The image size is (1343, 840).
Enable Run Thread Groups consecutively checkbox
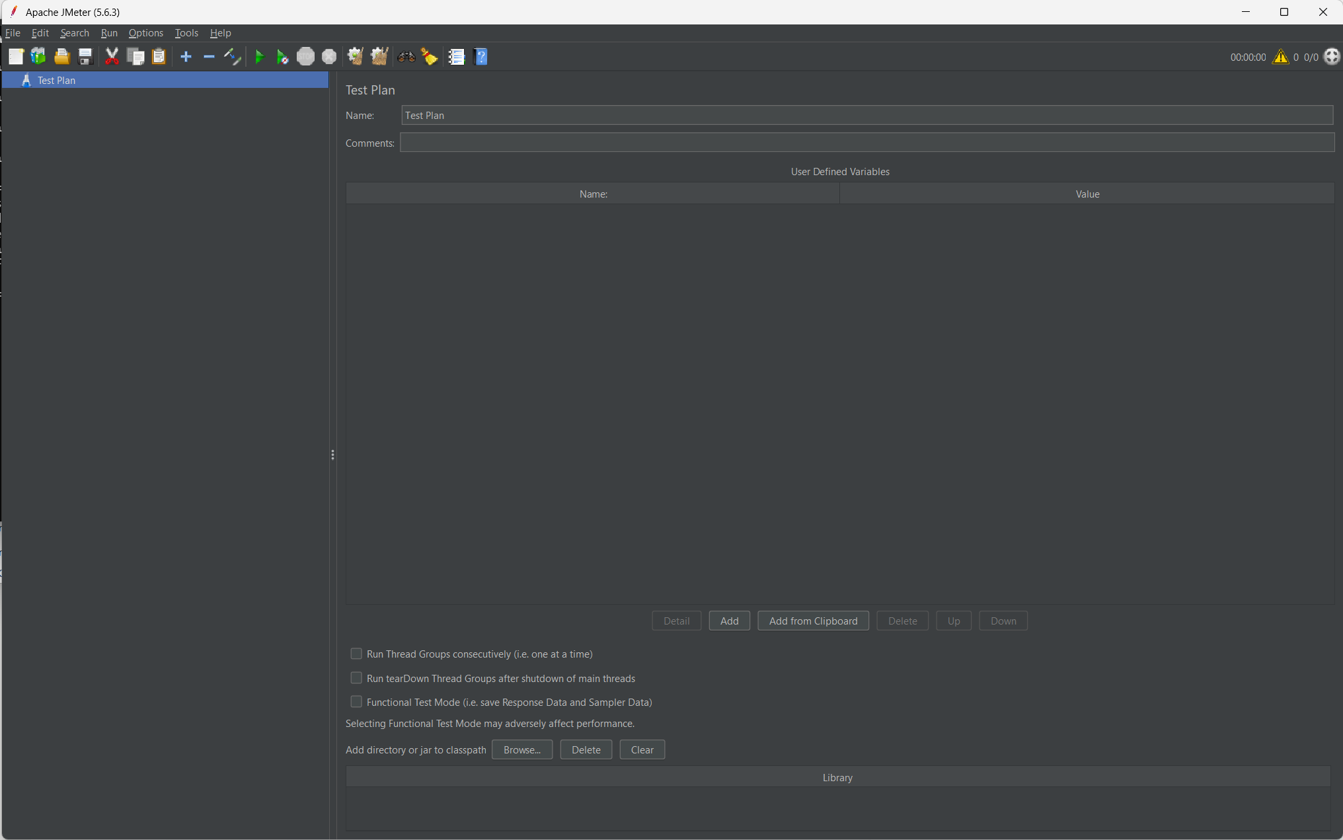[356, 654]
